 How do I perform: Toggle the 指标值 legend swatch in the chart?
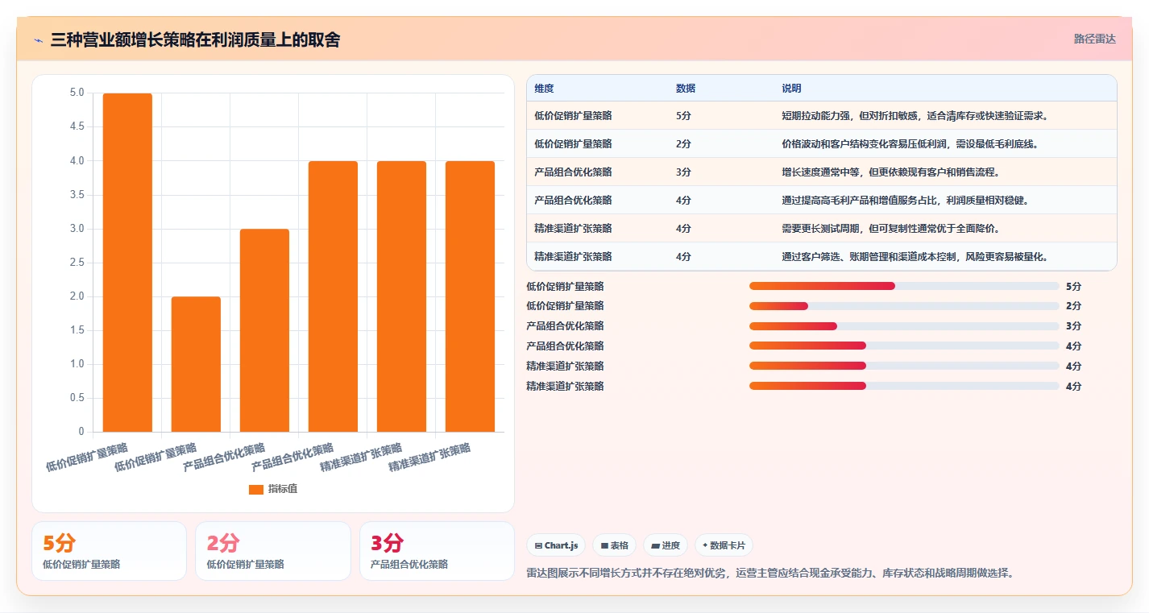[256, 489]
